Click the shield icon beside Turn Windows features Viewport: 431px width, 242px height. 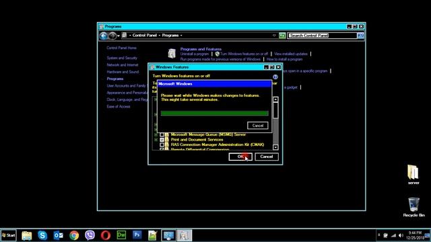pyautogui.click(x=217, y=54)
